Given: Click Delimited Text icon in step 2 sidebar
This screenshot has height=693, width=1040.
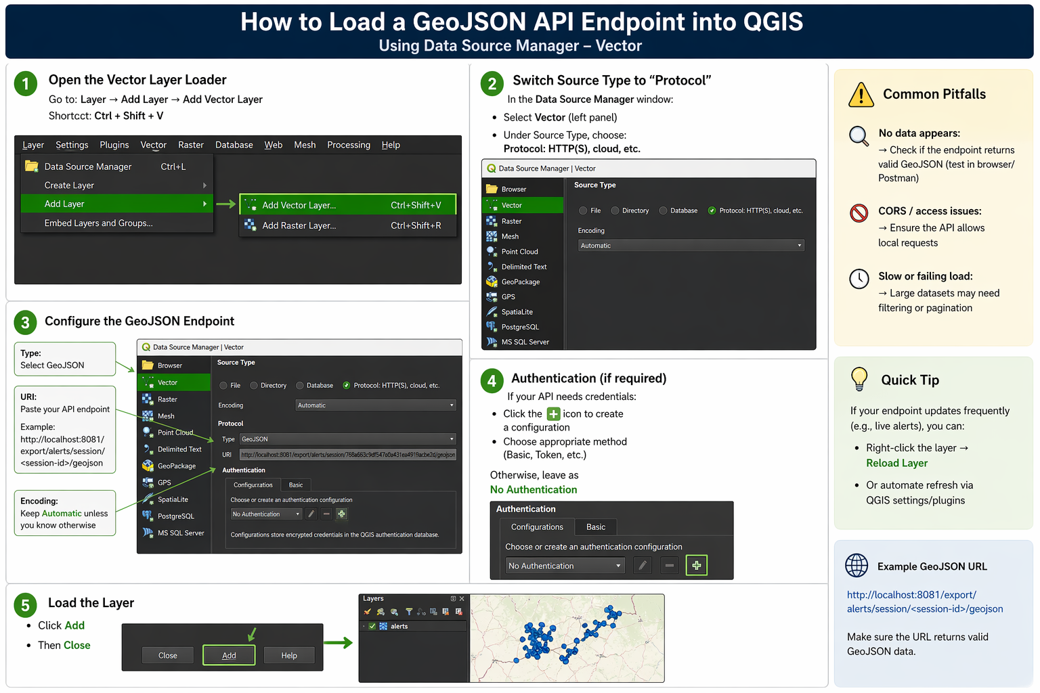Looking at the screenshot, I should (x=492, y=267).
